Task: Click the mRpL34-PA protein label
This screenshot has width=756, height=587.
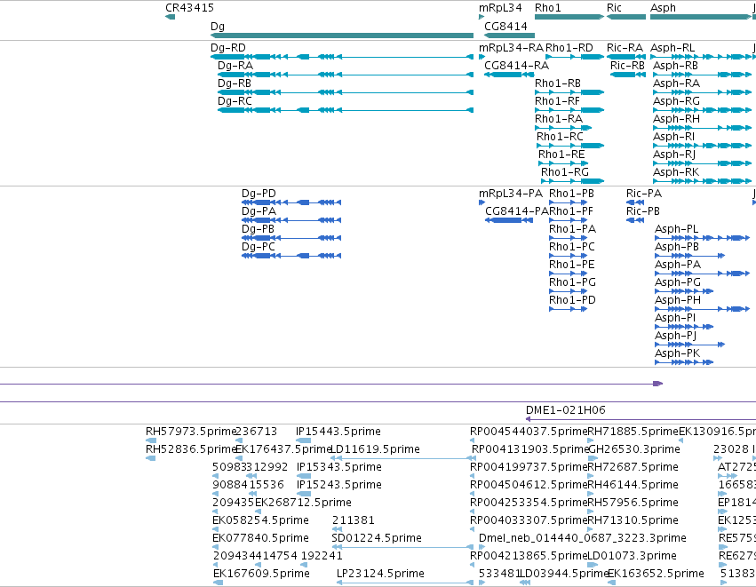Action: click(511, 194)
